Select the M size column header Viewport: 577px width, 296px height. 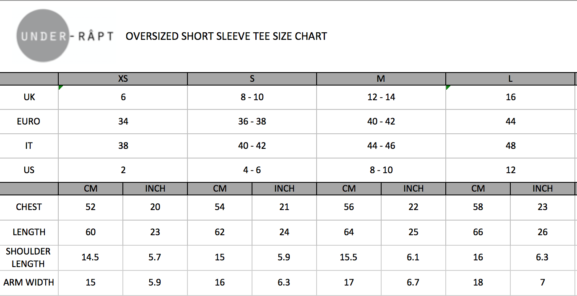381,79
